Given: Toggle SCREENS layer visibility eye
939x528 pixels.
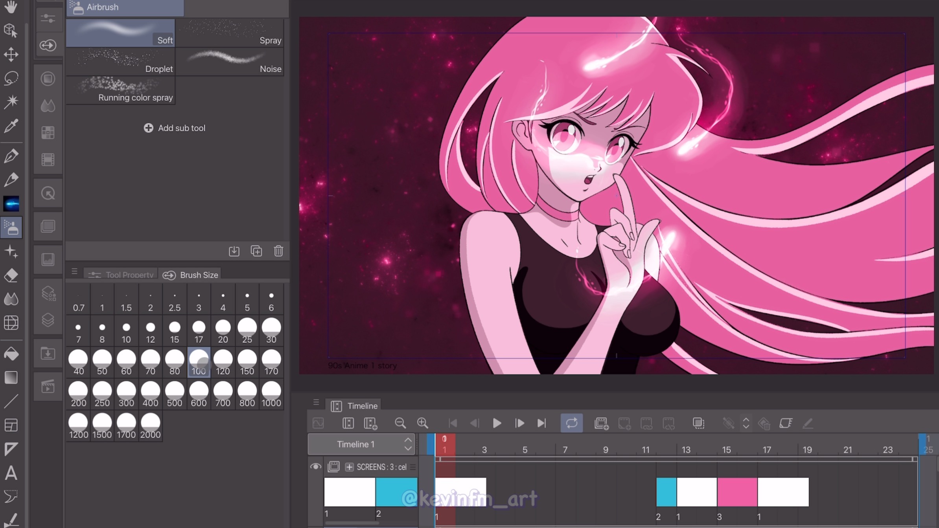Looking at the screenshot, I should [x=316, y=467].
